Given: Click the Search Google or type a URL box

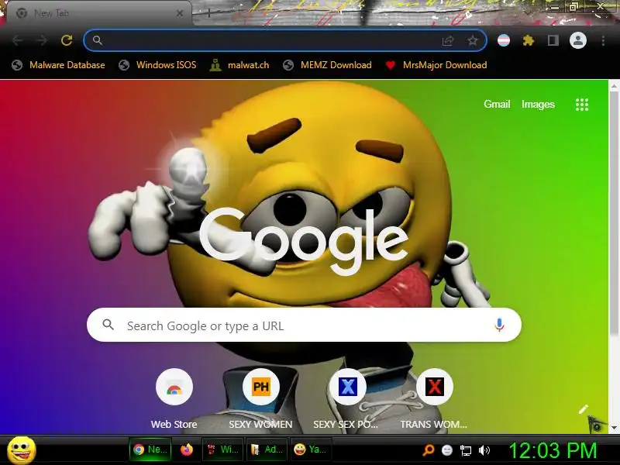Looking at the screenshot, I should point(304,325).
